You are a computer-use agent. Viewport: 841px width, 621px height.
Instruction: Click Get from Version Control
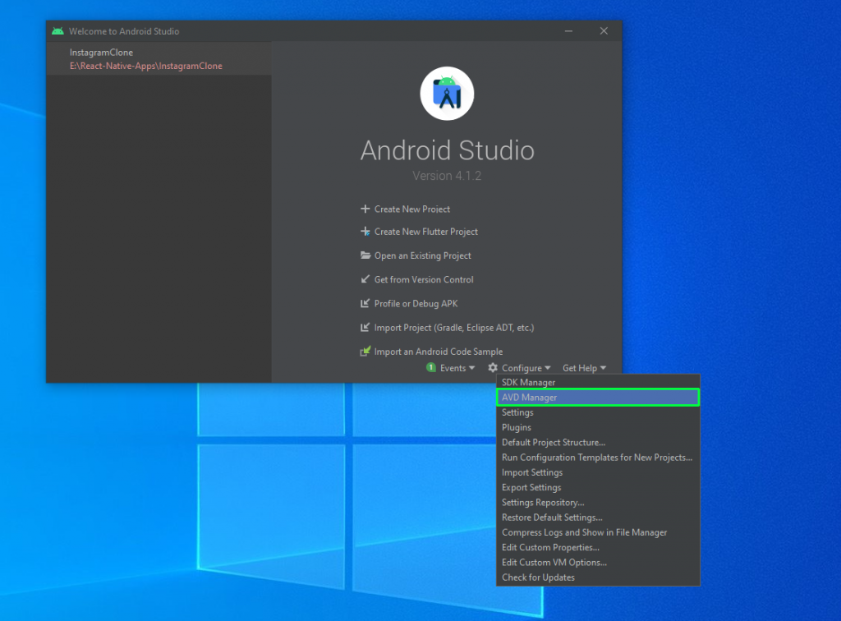[x=424, y=279]
